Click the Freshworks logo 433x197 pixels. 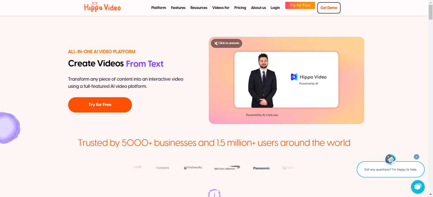tap(193, 167)
